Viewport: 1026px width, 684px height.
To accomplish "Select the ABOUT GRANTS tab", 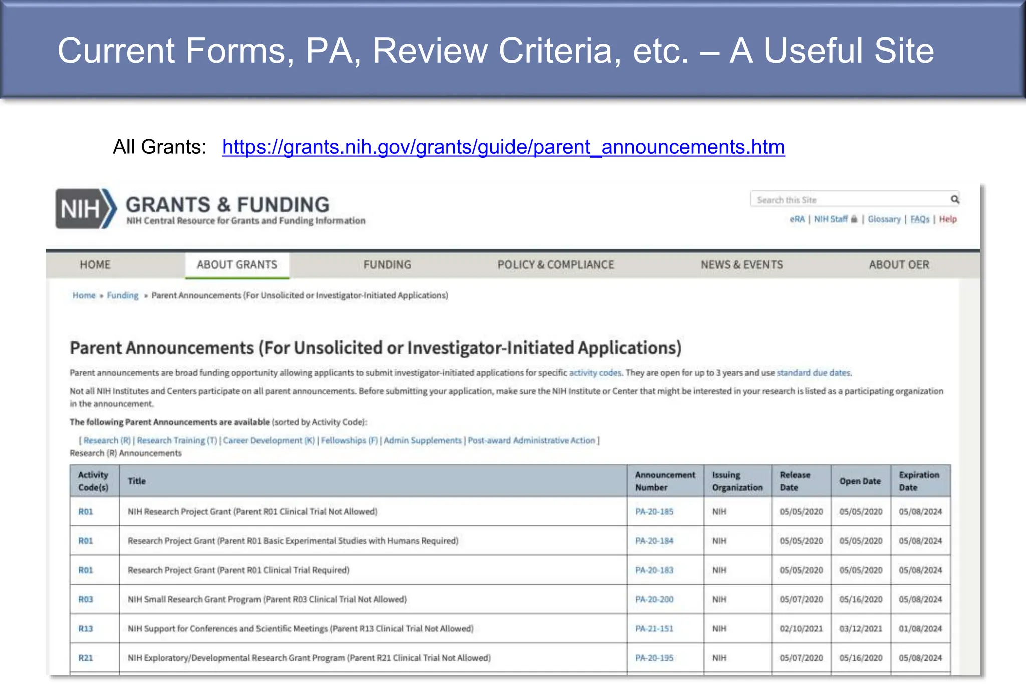I will point(237,265).
